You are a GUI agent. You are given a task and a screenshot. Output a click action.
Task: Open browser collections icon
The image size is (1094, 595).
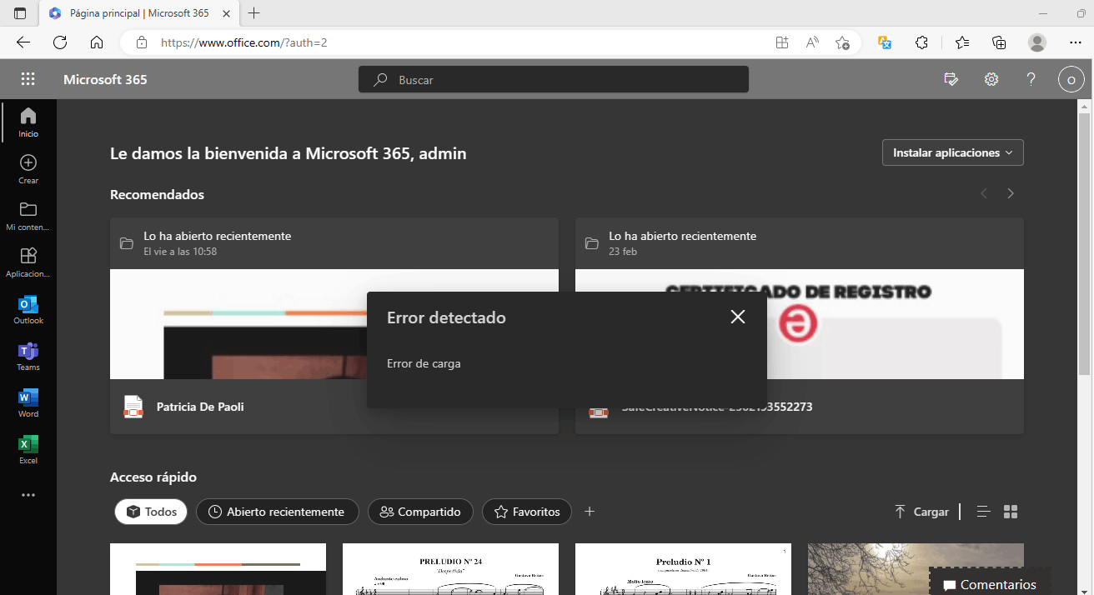tap(999, 42)
